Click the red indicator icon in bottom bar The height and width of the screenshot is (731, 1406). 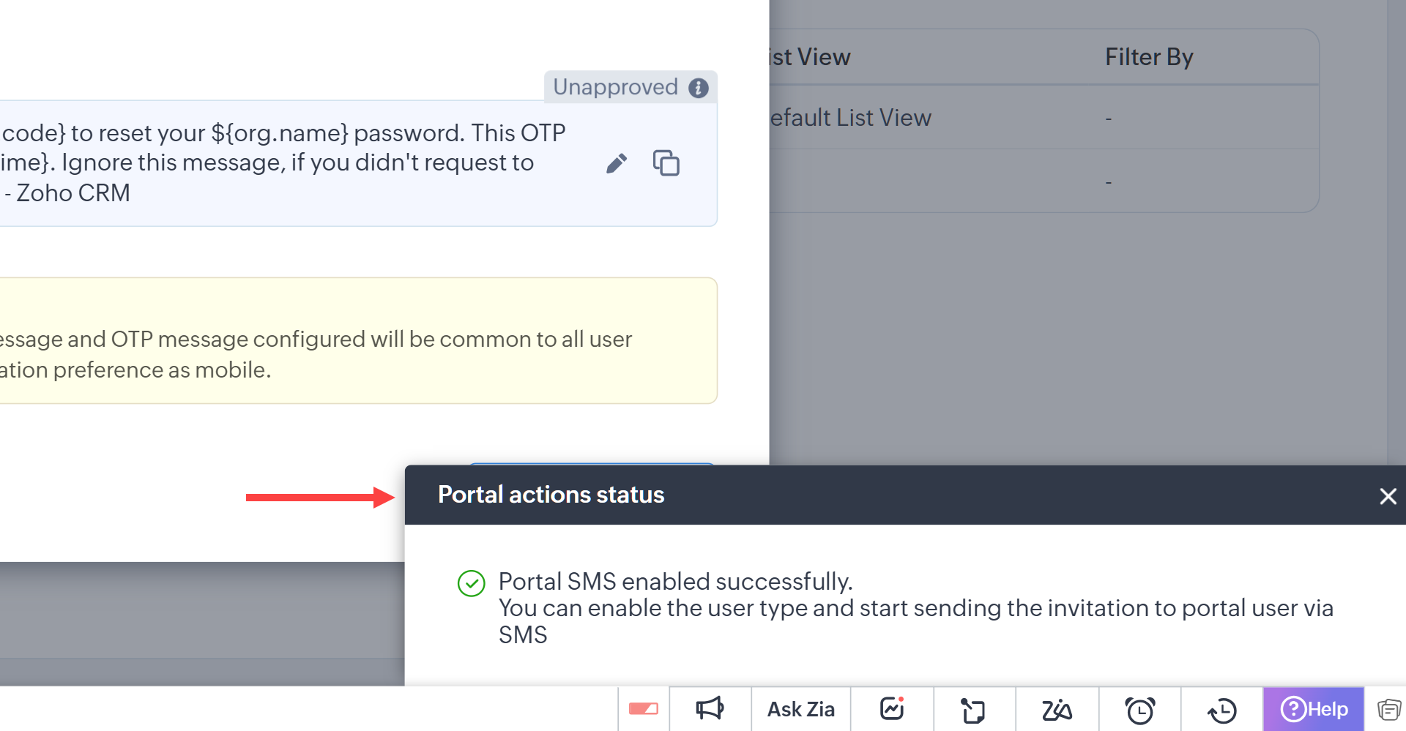coord(644,708)
